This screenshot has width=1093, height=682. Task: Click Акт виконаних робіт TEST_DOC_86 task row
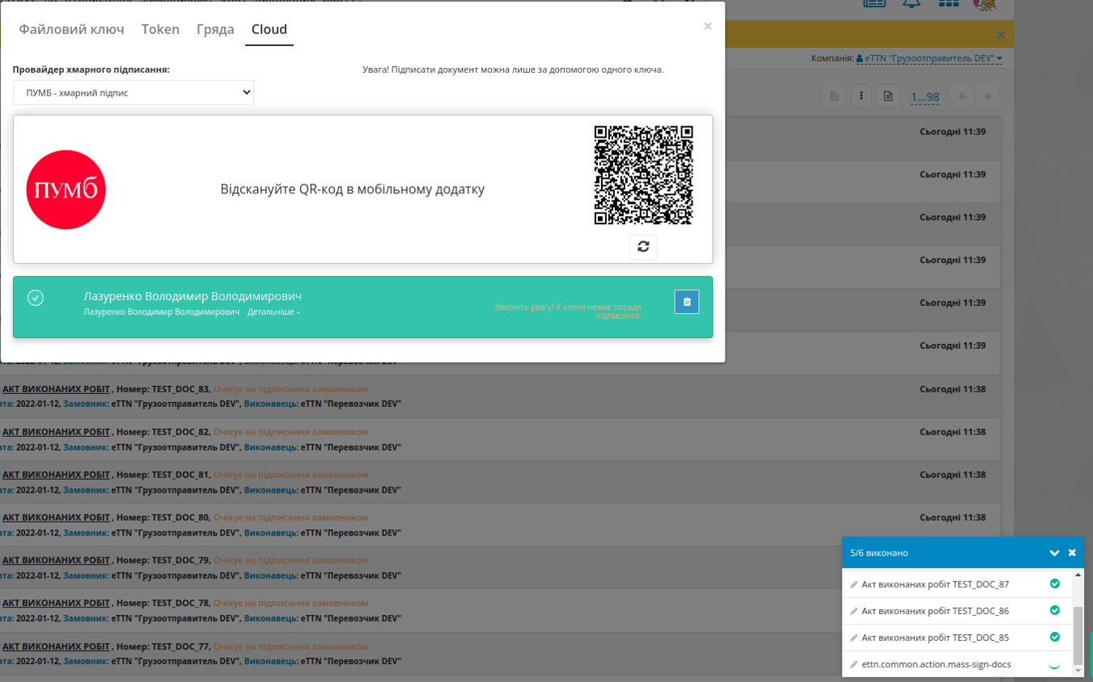pyautogui.click(x=958, y=611)
